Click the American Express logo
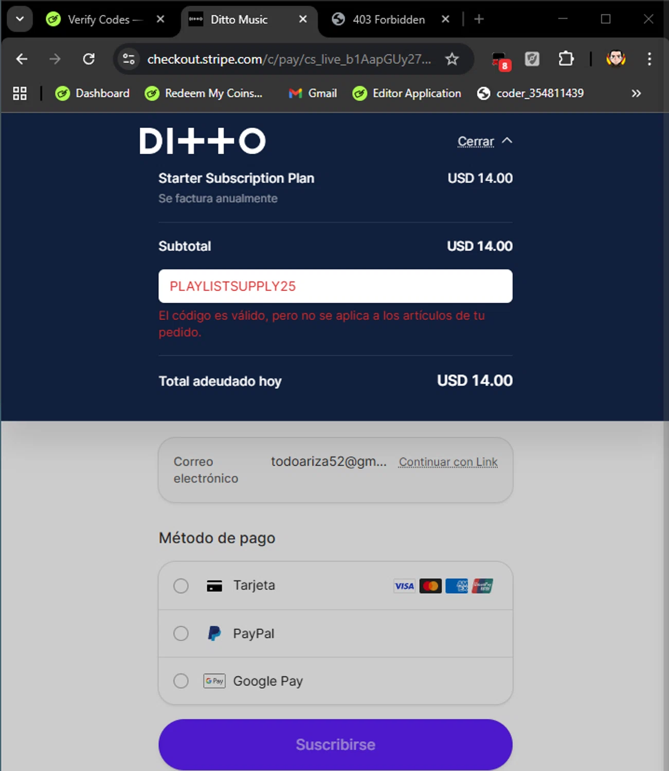The width and height of the screenshot is (669, 771). point(457,586)
